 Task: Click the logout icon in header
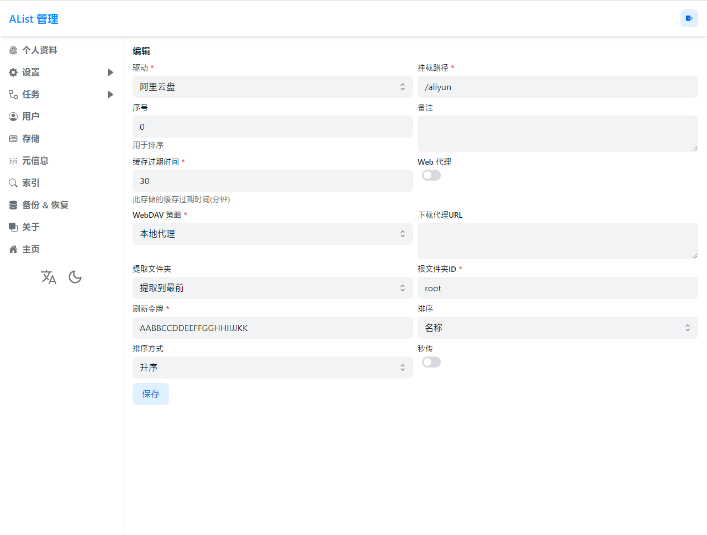point(689,18)
